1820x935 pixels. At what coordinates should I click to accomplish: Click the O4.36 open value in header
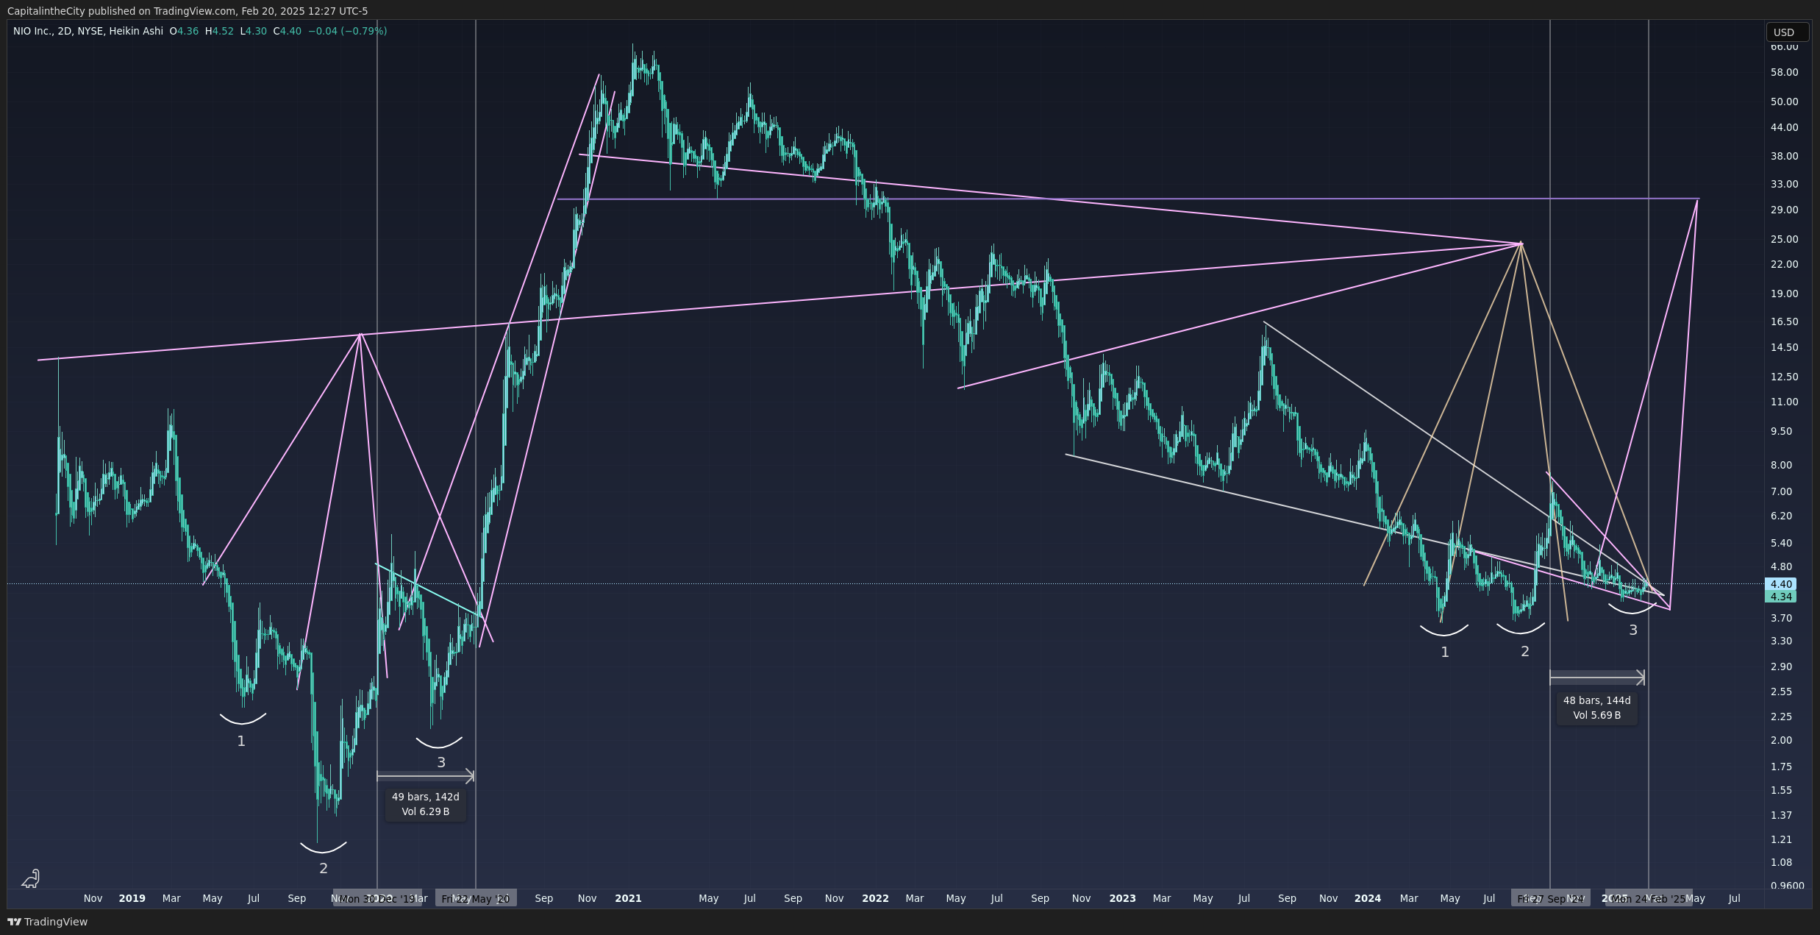[184, 31]
